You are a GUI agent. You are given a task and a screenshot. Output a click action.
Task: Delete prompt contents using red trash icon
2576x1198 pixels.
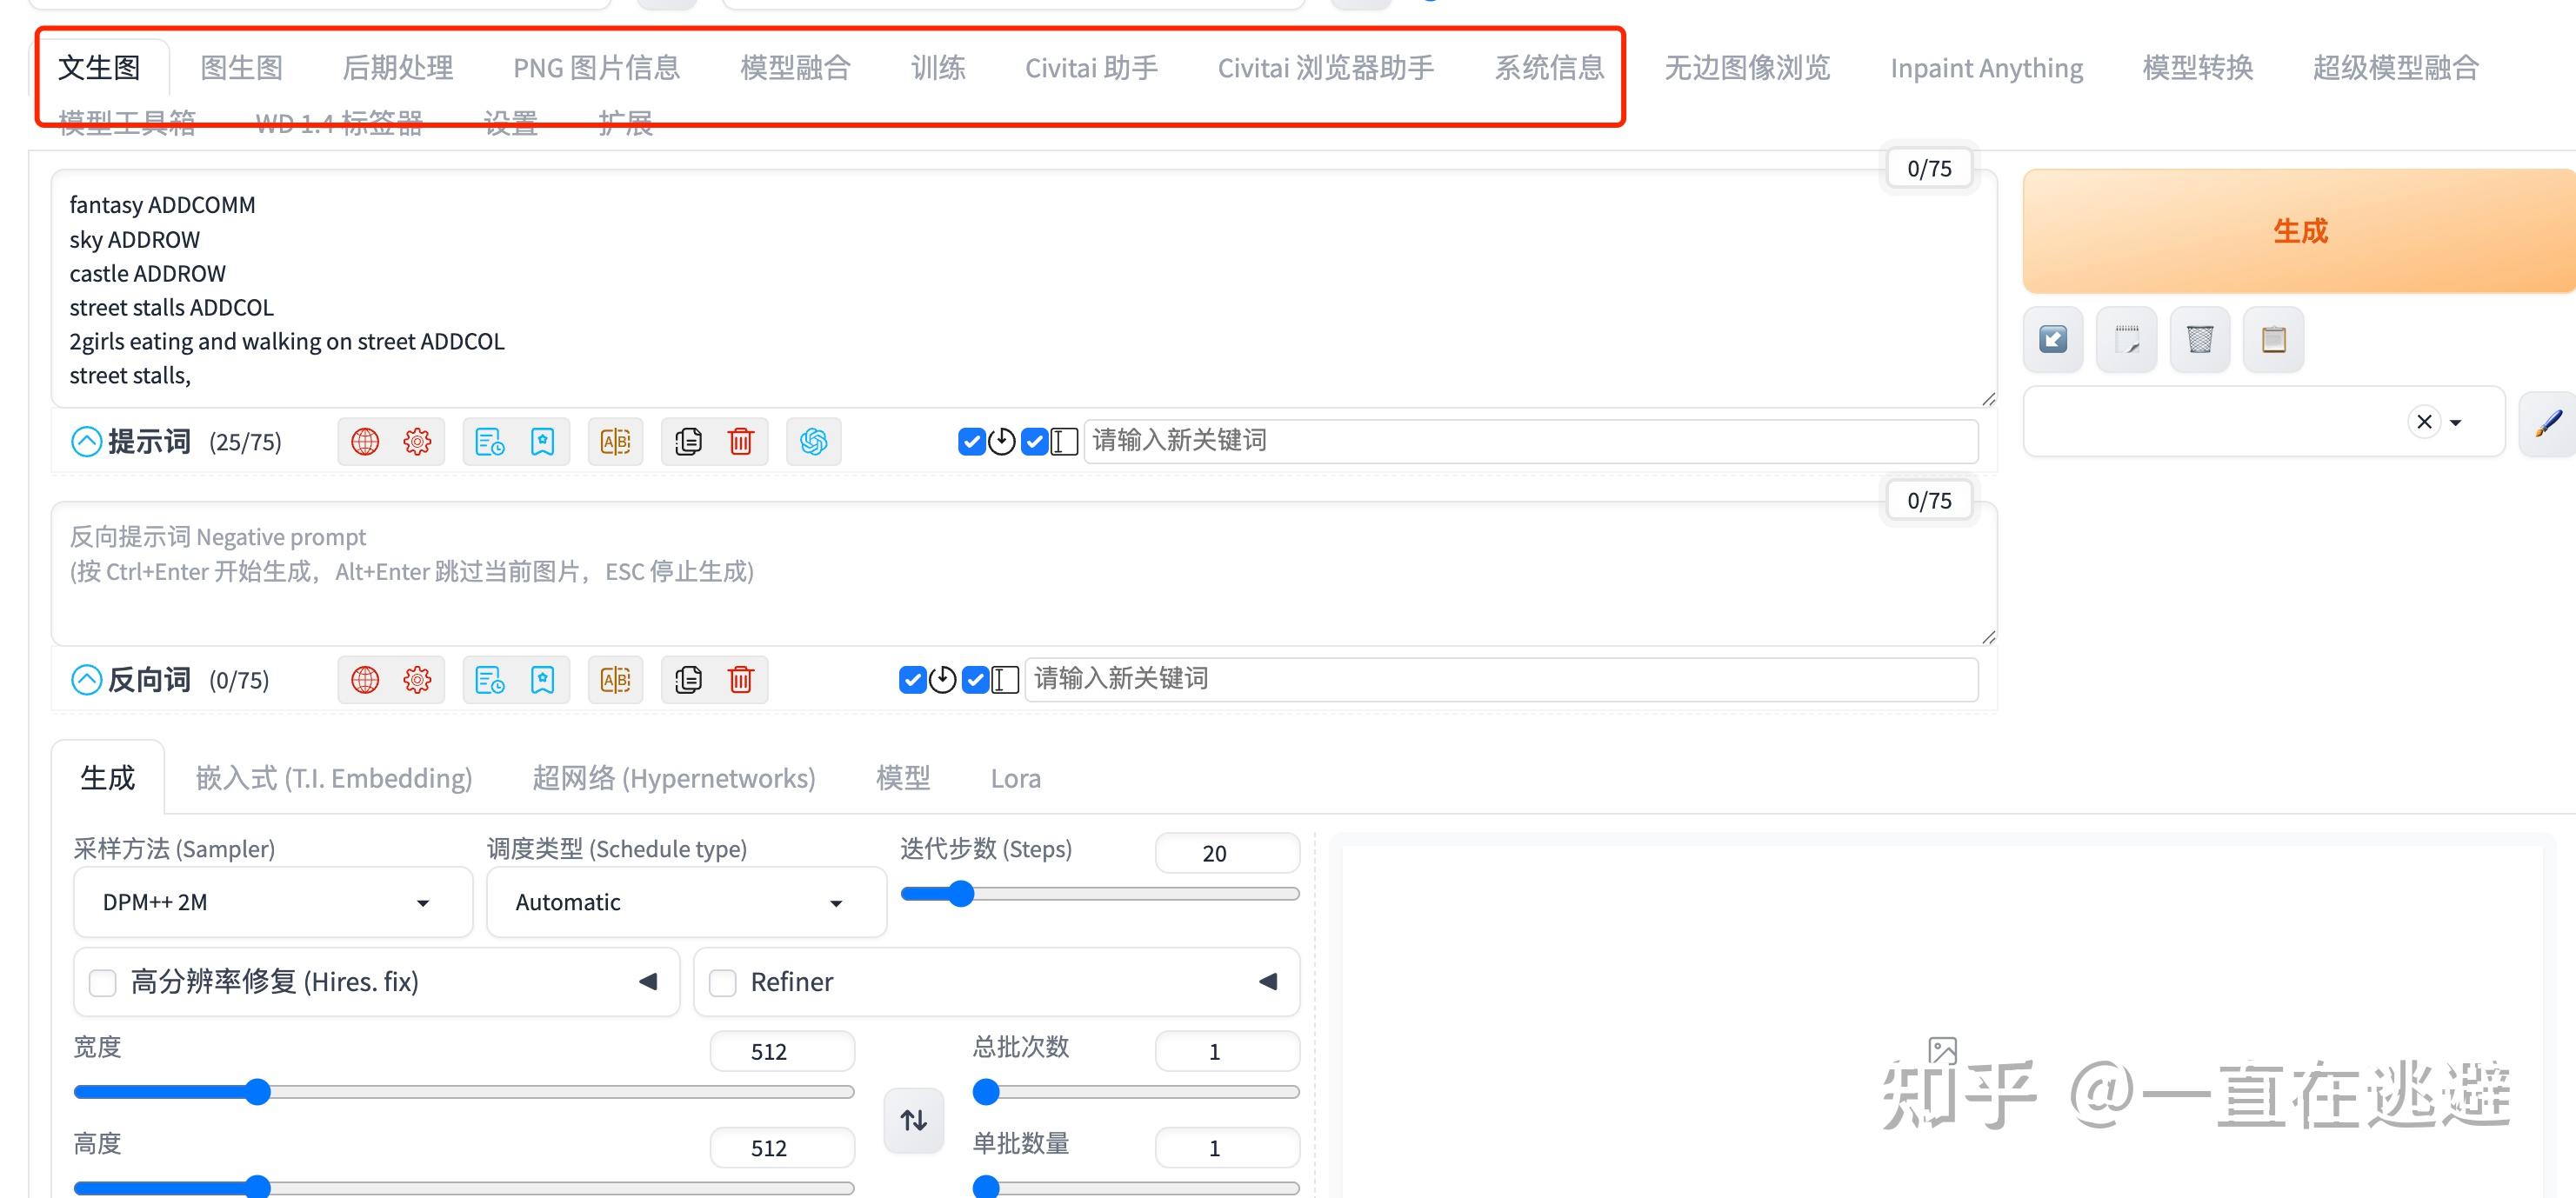740,441
